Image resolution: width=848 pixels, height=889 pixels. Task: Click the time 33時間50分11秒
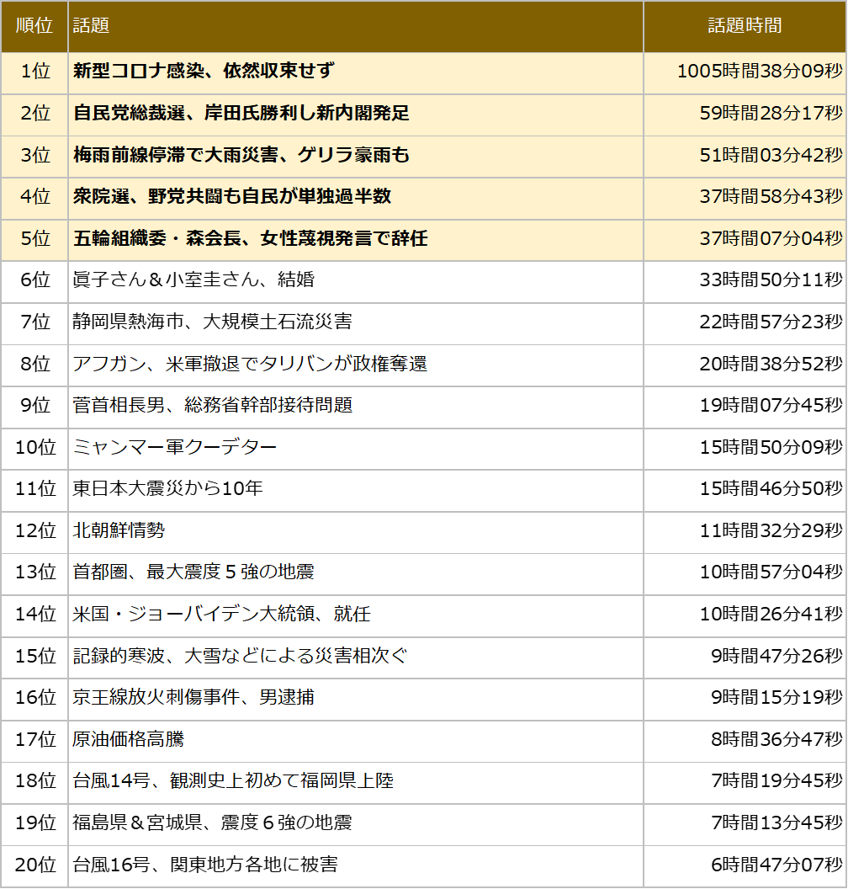click(771, 279)
